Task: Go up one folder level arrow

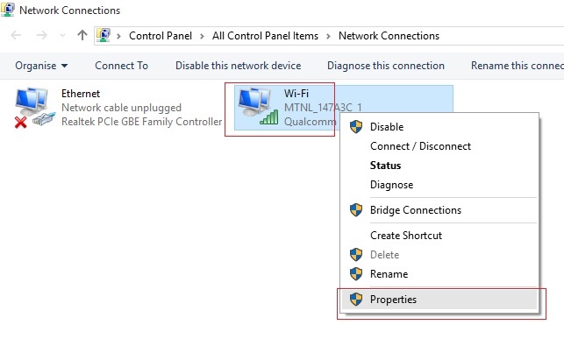Action: (82, 35)
